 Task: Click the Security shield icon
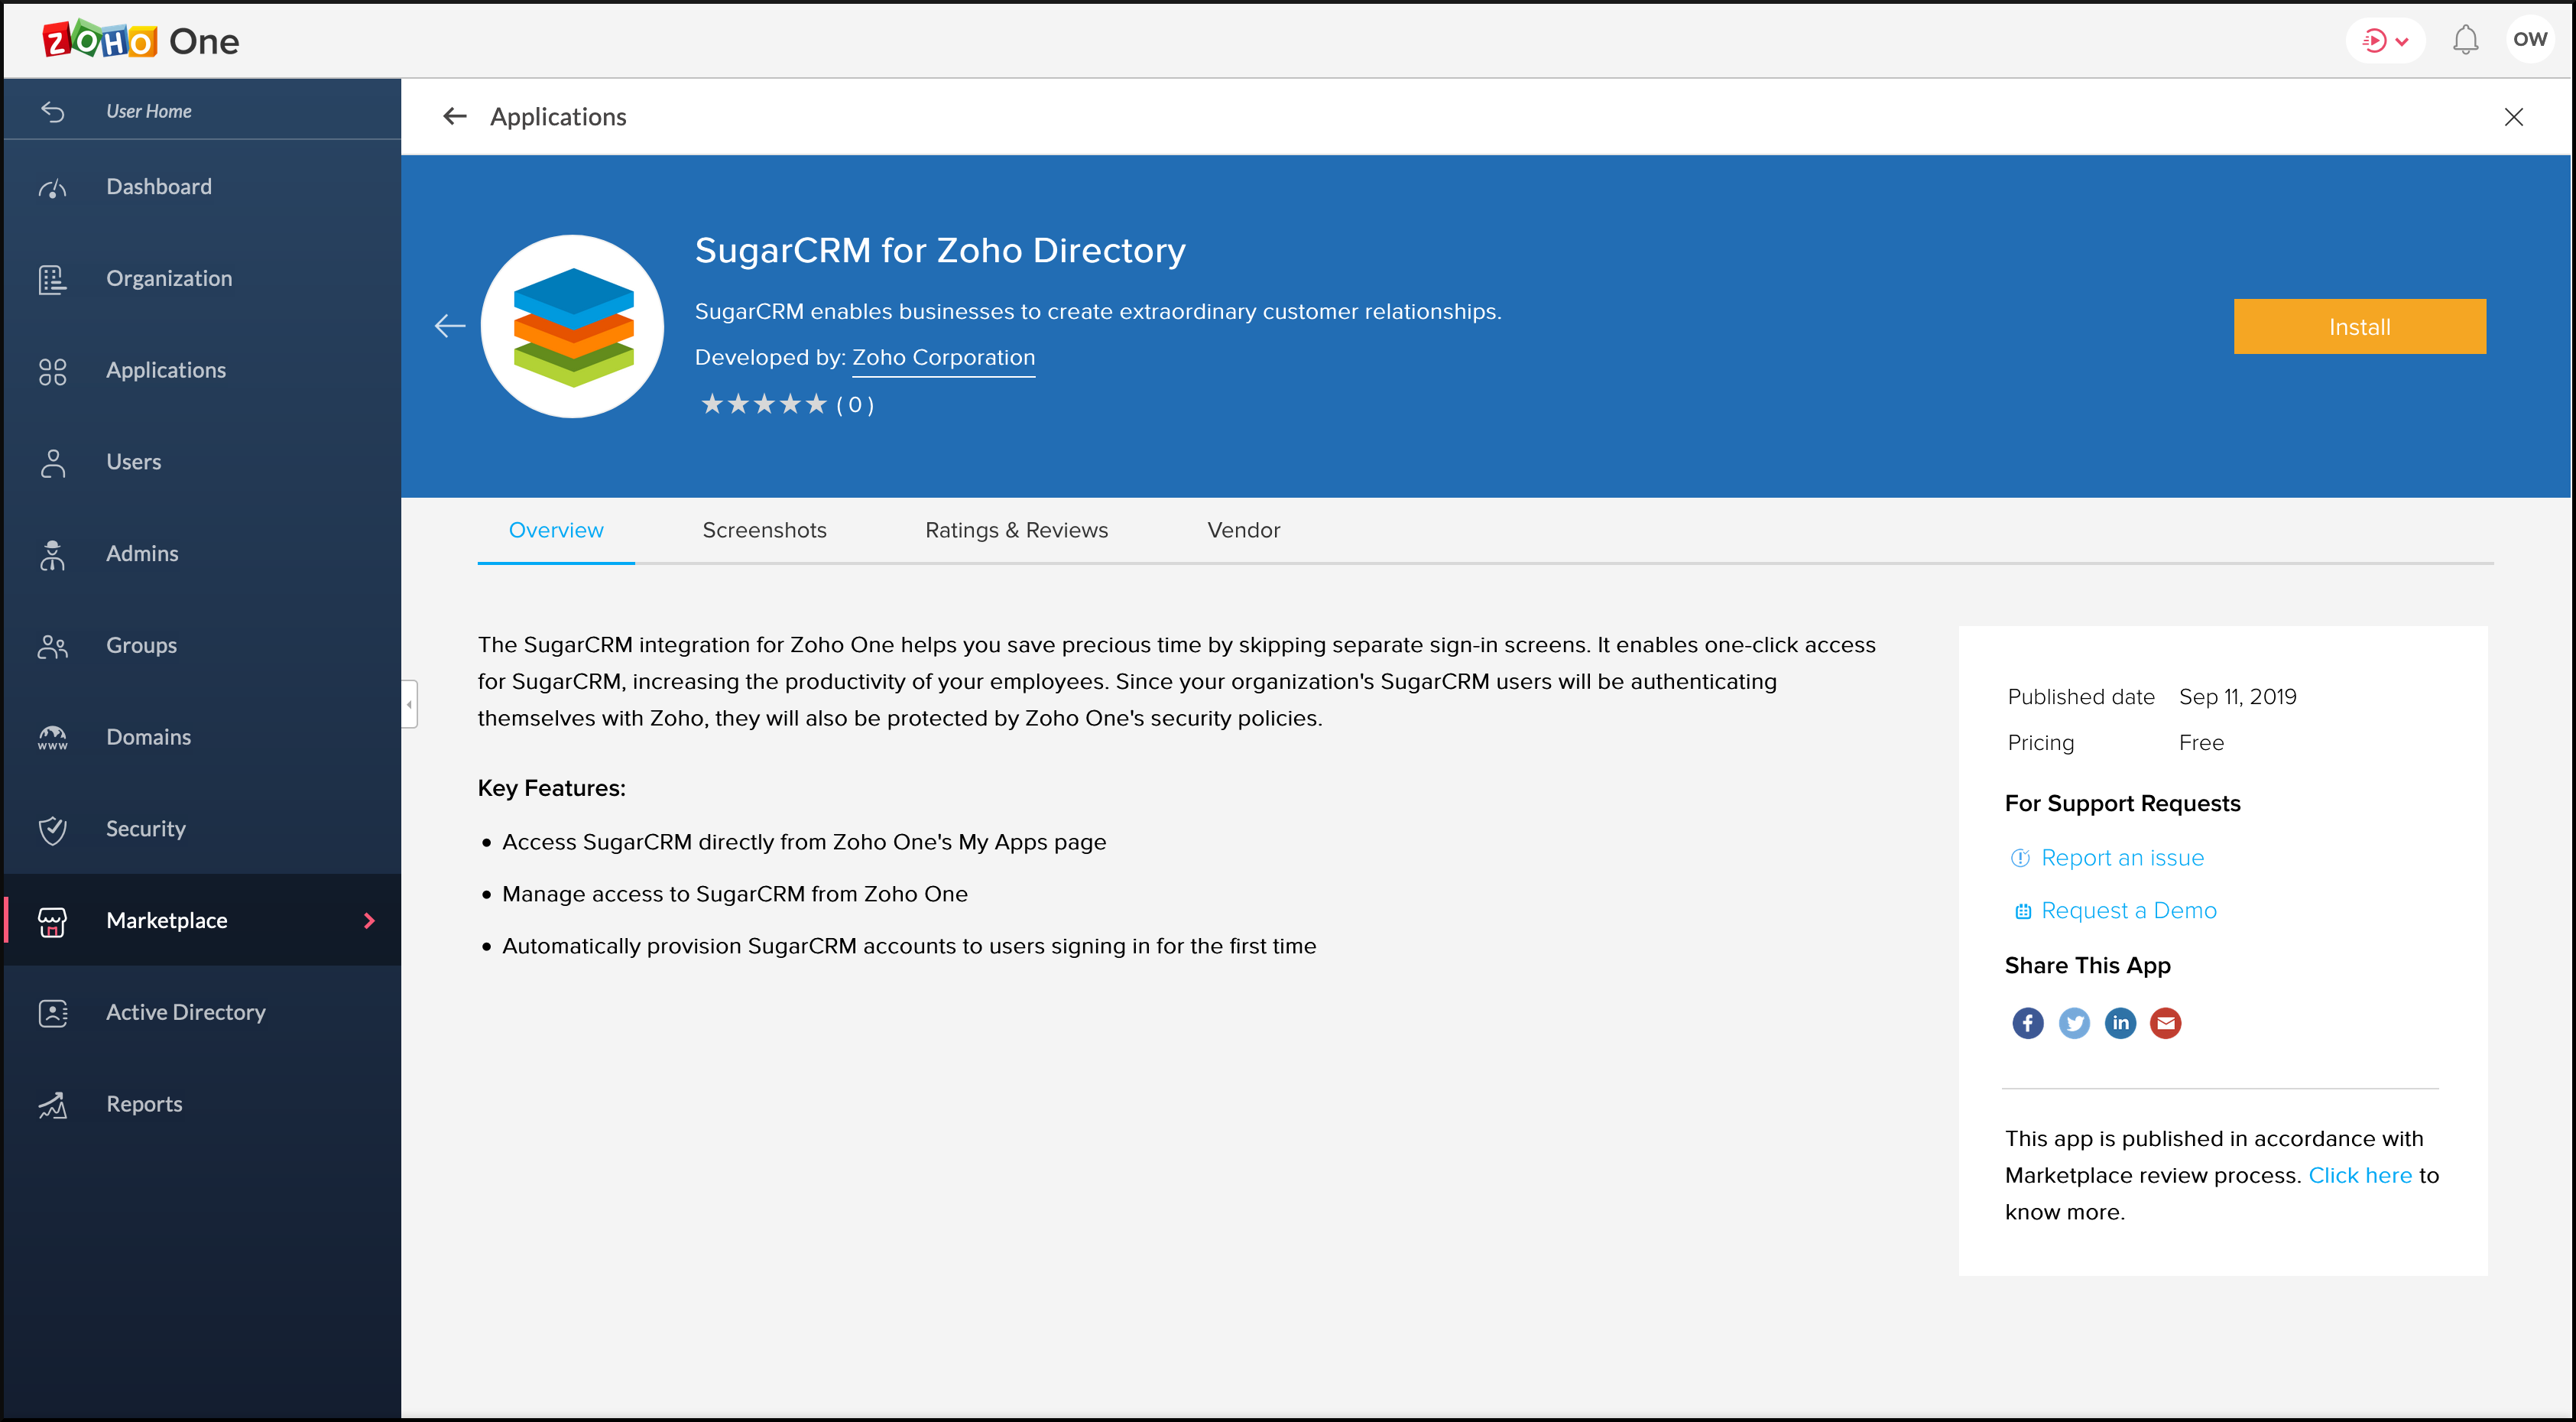tap(53, 830)
